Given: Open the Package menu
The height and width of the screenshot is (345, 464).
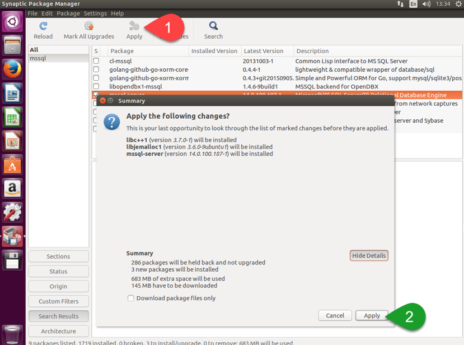Looking at the screenshot, I should pos(68,13).
